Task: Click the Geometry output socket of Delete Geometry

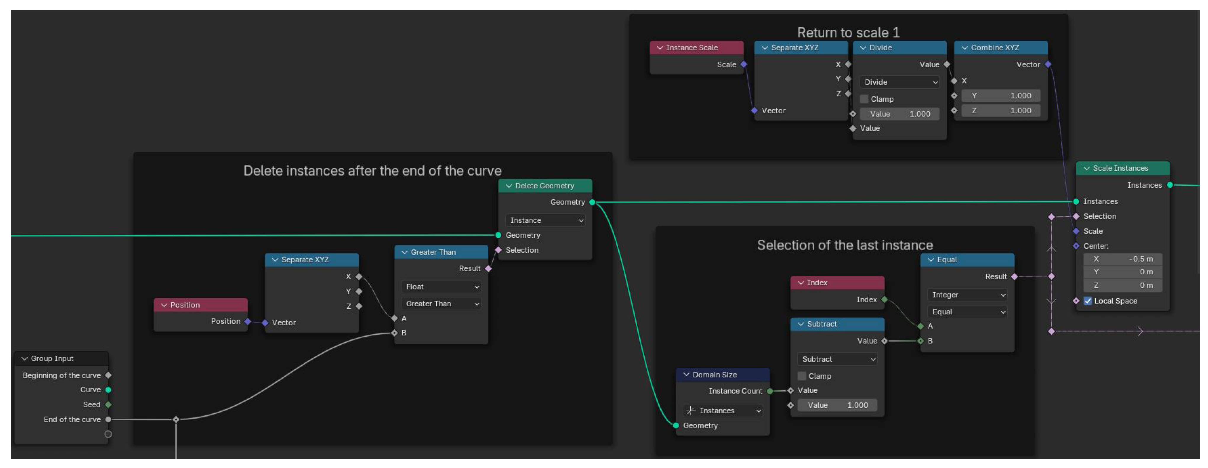Action: [592, 203]
